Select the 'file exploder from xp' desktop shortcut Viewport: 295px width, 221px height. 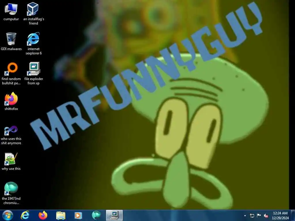pos(33,73)
